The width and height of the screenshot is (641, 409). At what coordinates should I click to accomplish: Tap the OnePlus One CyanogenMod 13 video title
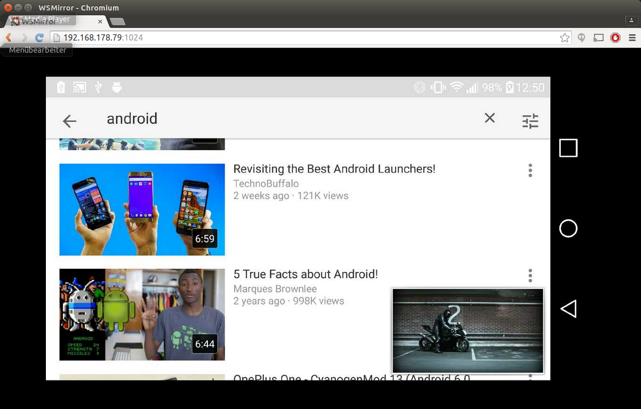click(x=351, y=377)
